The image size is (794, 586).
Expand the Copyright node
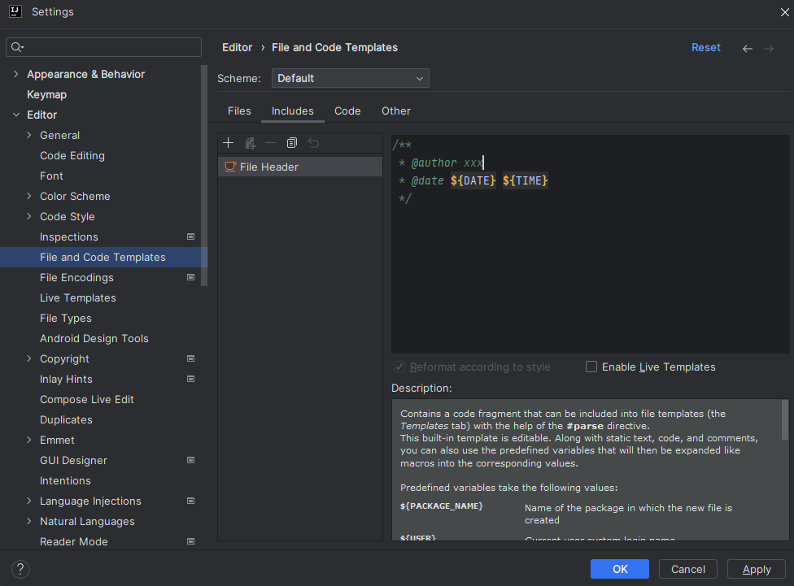click(28, 358)
